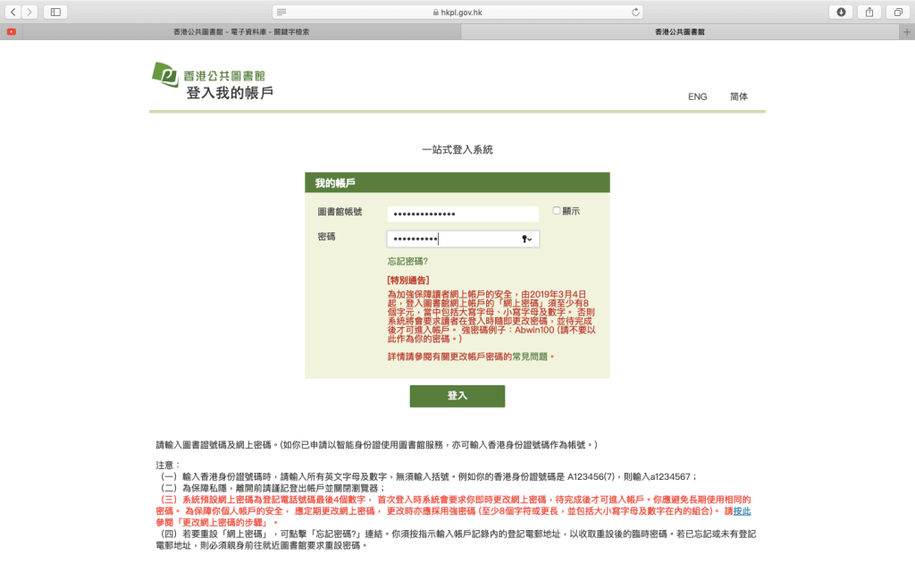This screenshot has height=572, width=915.
Task: Open Safari downloads list
Action: (841, 12)
